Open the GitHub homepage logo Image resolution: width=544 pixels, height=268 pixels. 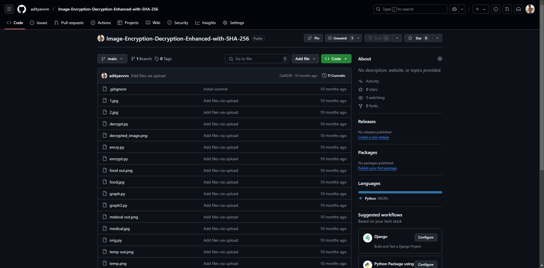(x=22, y=9)
